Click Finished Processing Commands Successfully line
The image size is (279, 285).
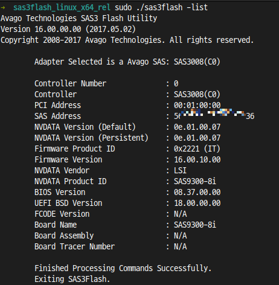pyautogui.click(x=123, y=268)
